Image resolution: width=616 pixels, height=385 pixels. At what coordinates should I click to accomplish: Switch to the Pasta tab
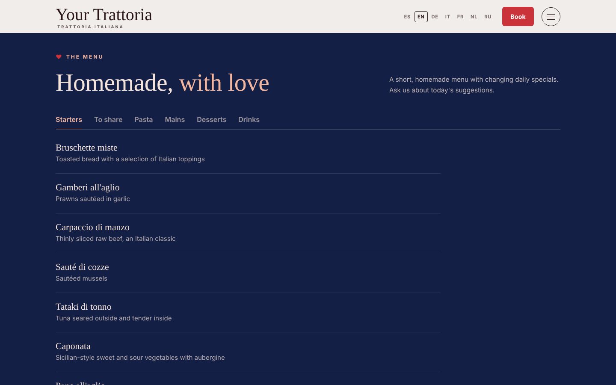coord(143,119)
